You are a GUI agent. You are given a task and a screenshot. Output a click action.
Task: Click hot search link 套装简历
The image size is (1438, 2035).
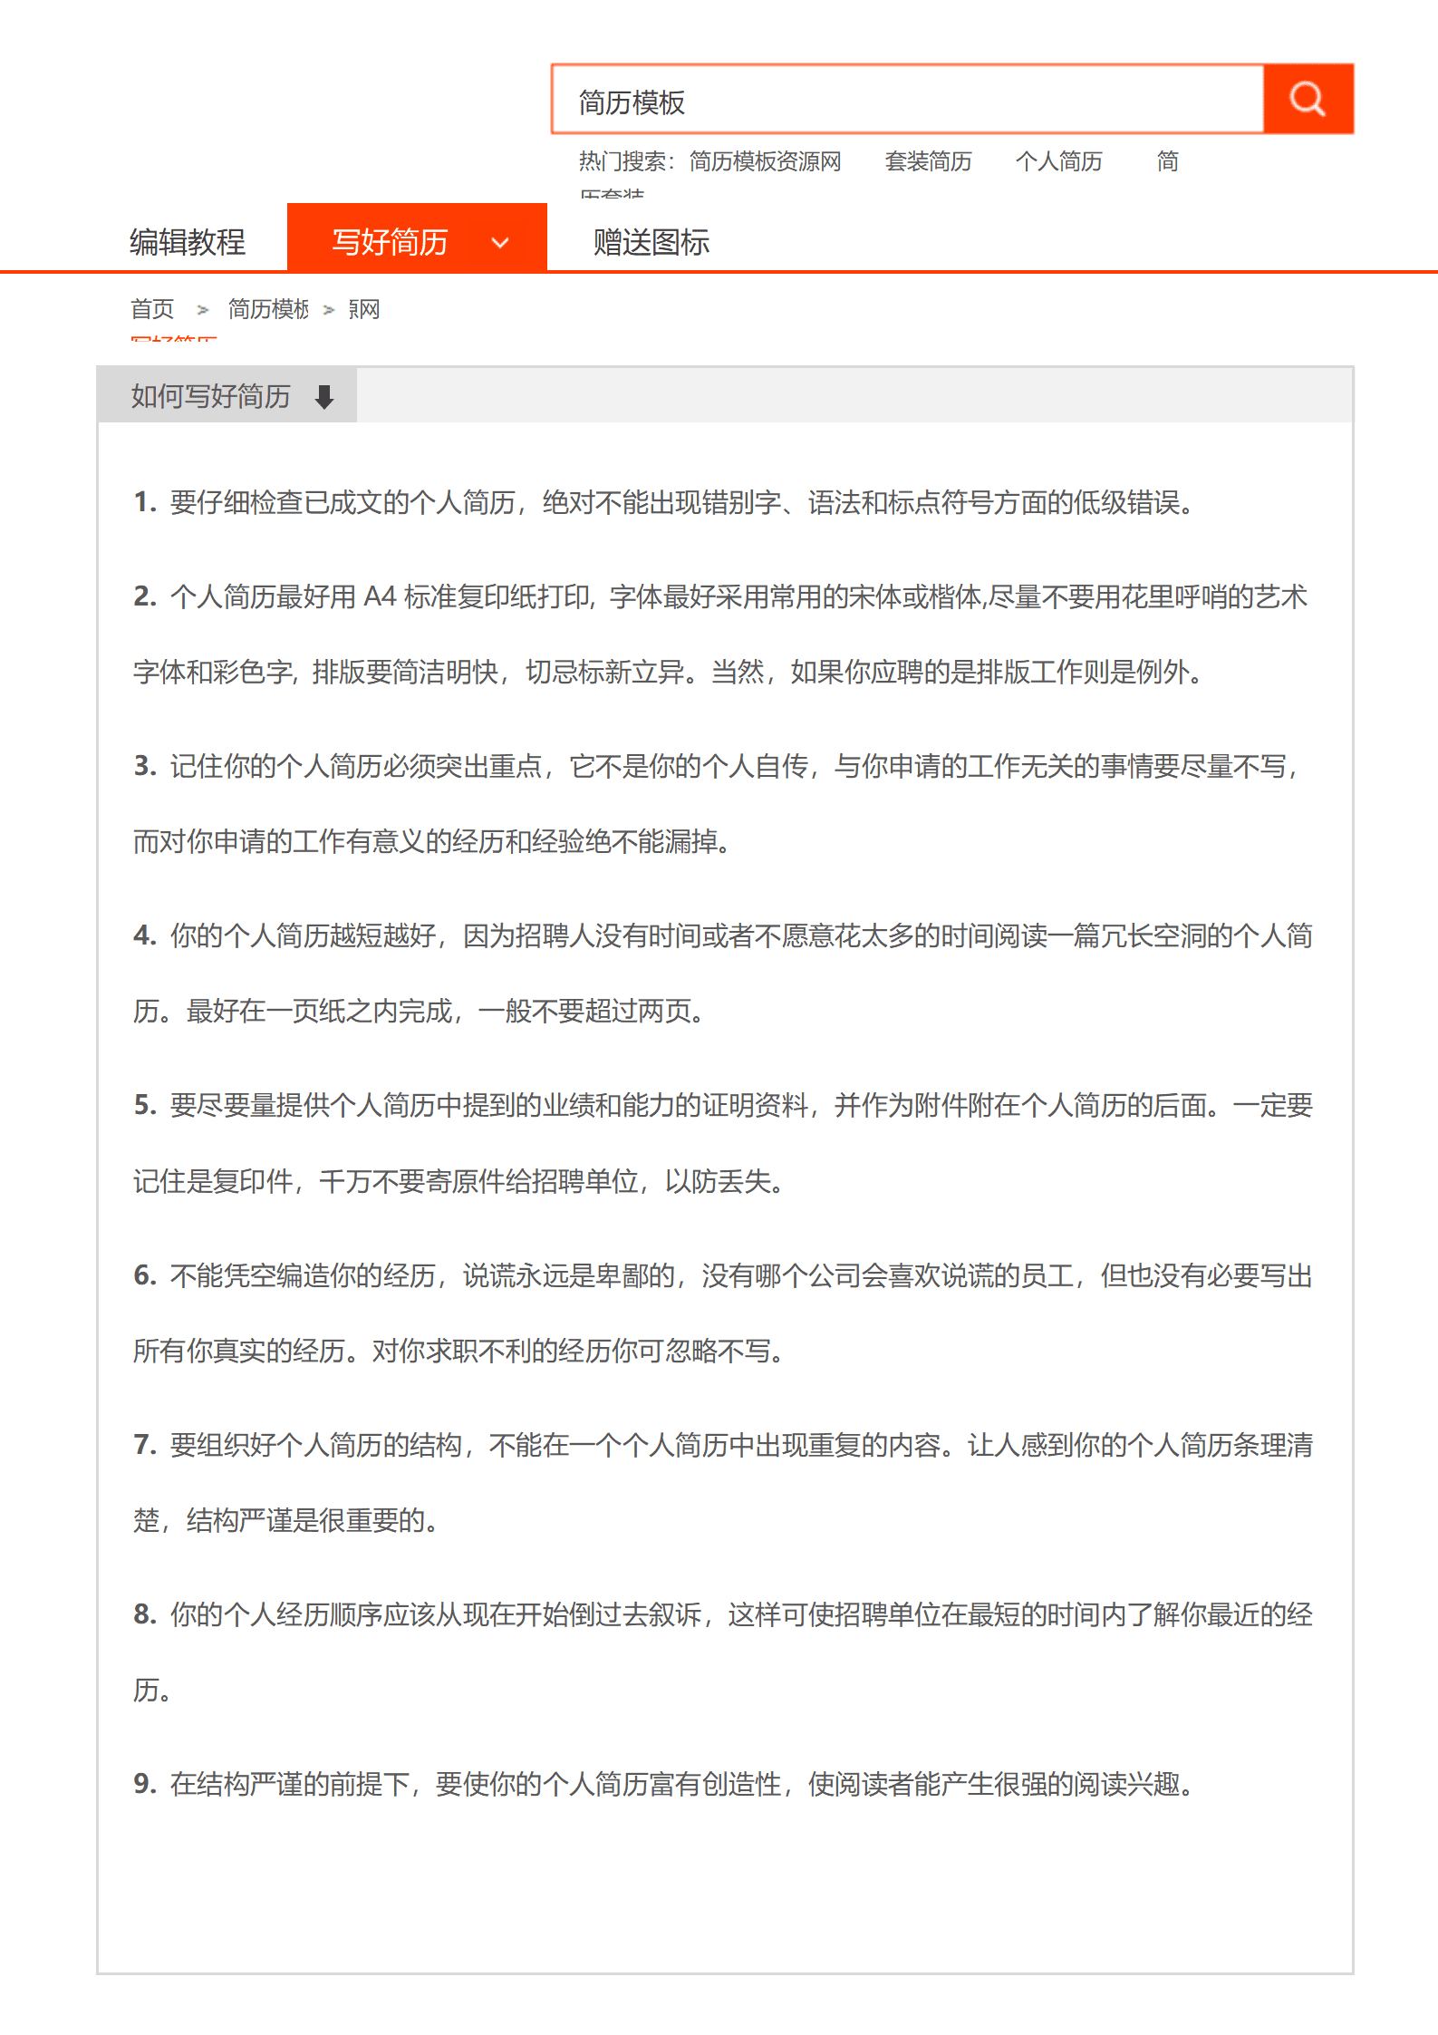[x=928, y=161]
